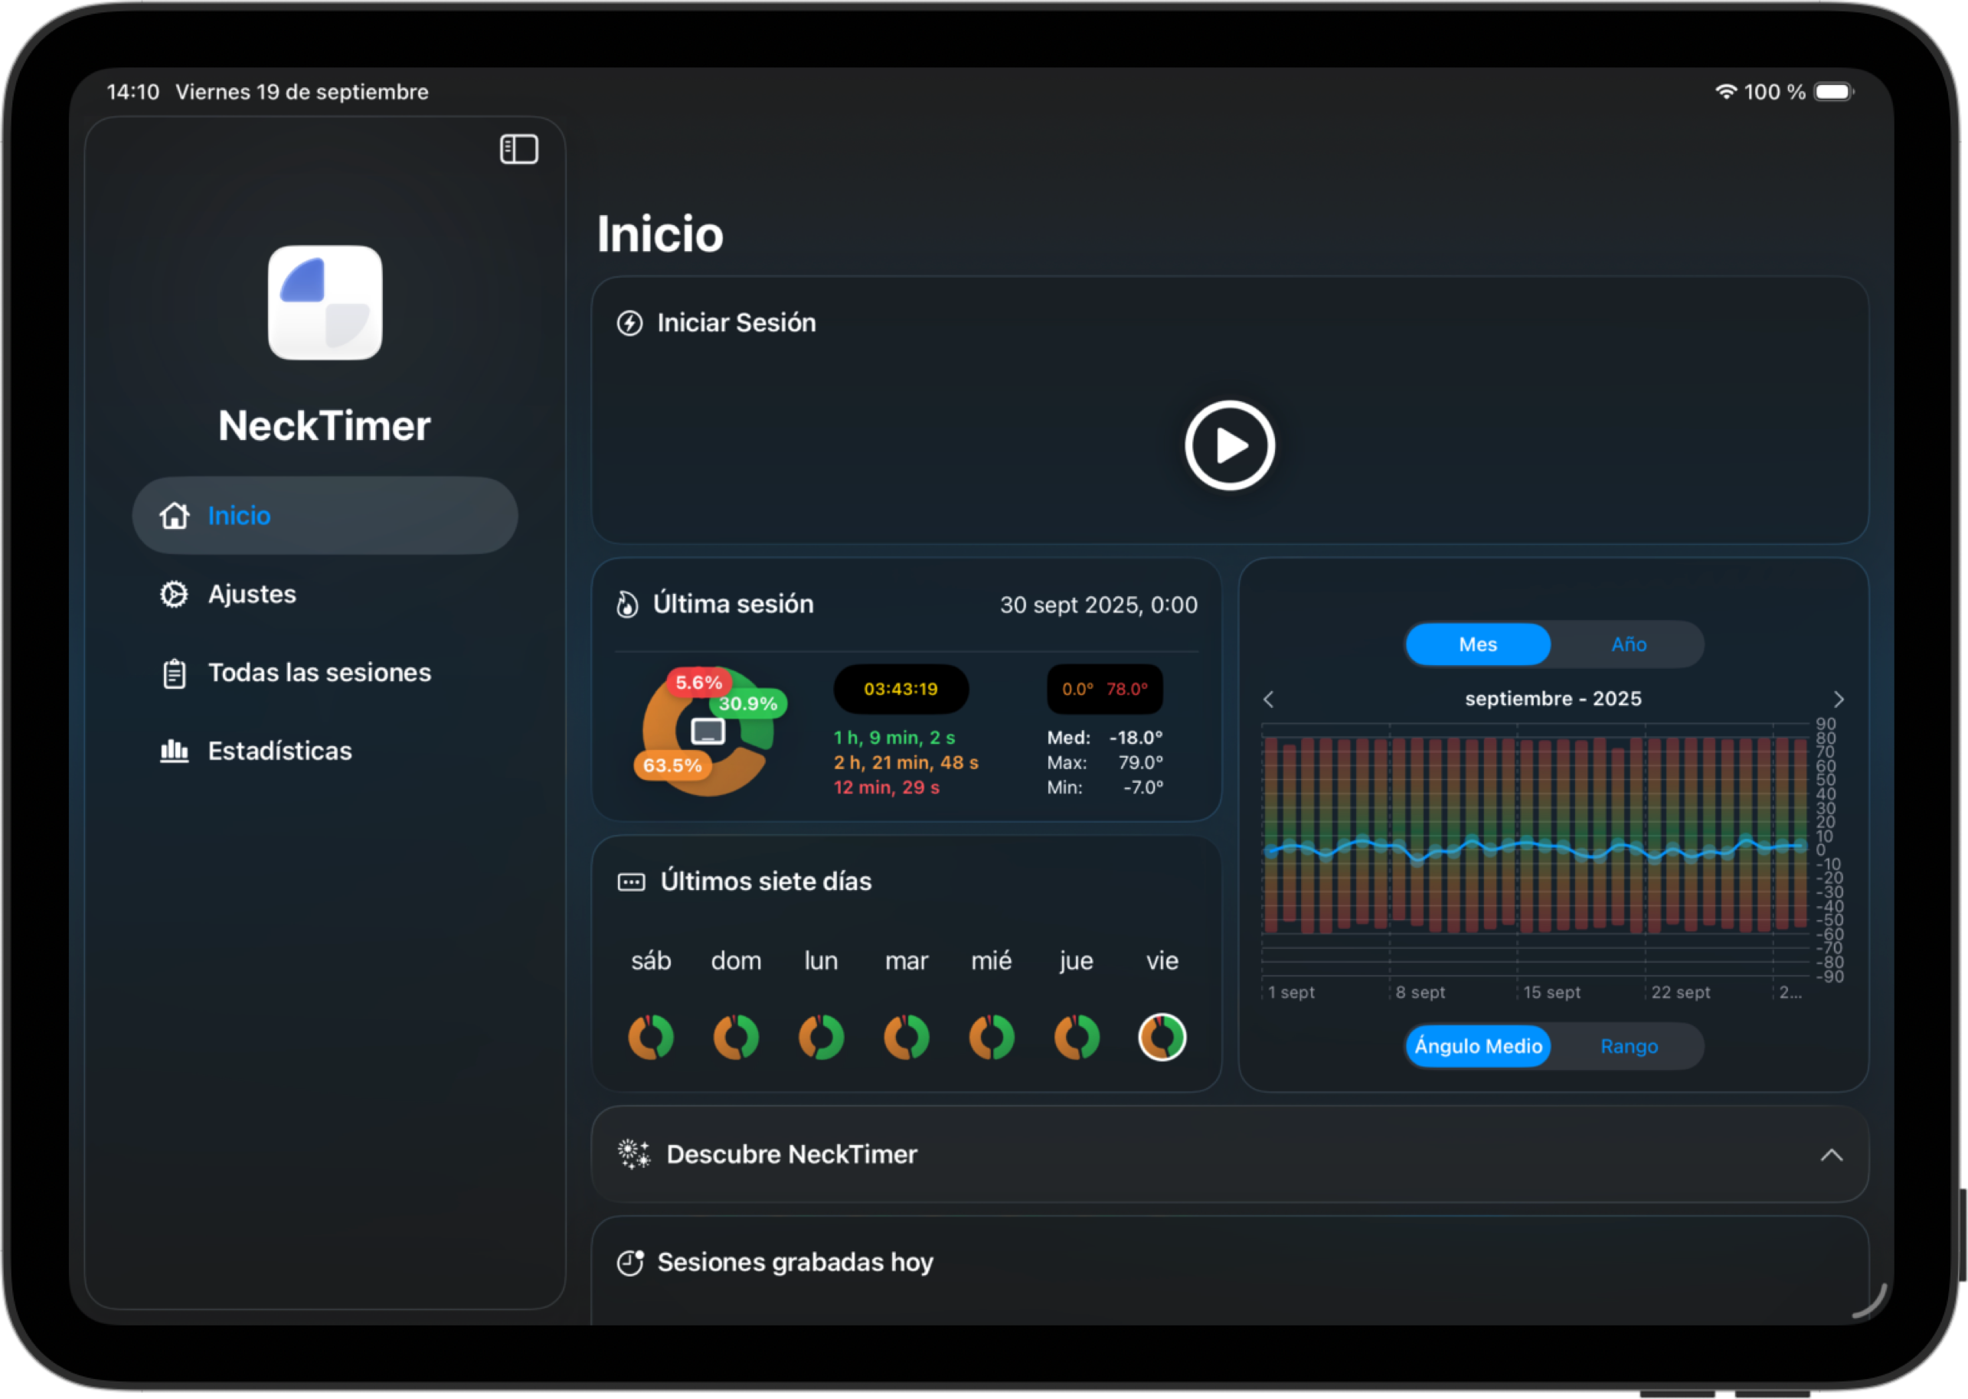1968x1399 pixels.
Task: Click the battery status icon
Action: point(1835,91)
